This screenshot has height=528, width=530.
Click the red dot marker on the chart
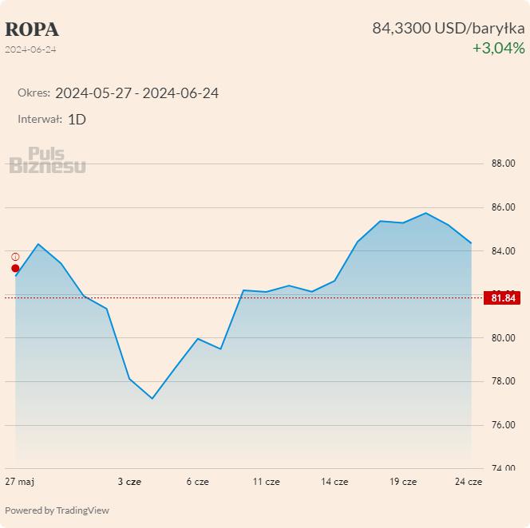[15, 268]
